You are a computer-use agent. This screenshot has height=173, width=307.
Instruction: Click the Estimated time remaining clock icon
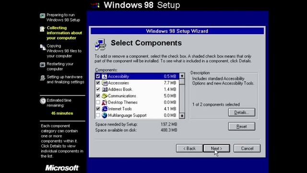[x=43, y=101]
